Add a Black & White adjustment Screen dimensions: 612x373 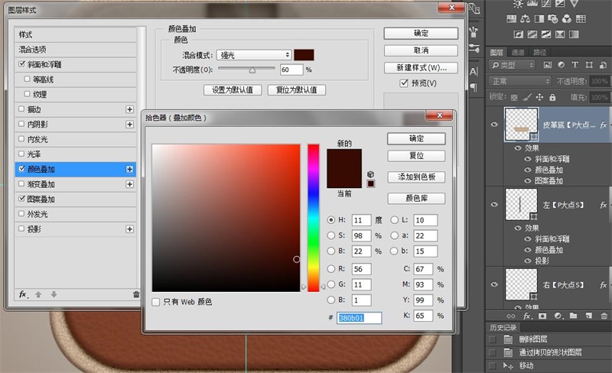539,18
